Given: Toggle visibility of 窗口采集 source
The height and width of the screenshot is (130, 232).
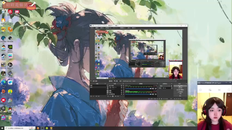Looking at the screenshot, I should pos(122,86).
